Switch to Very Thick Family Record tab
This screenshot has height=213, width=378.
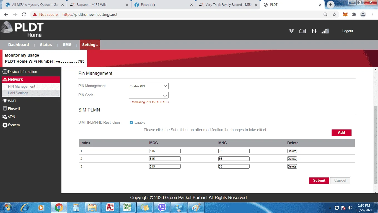point(228,5)
